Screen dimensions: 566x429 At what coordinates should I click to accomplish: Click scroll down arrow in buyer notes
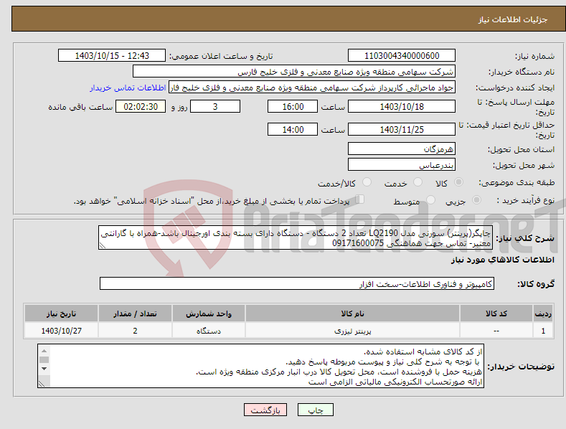[44, 369]
